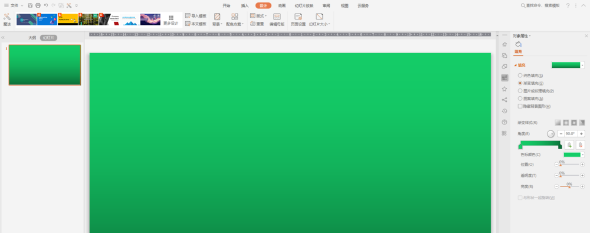
Task: Click the add gradient stop icon
Action: [x=569, y=145]
